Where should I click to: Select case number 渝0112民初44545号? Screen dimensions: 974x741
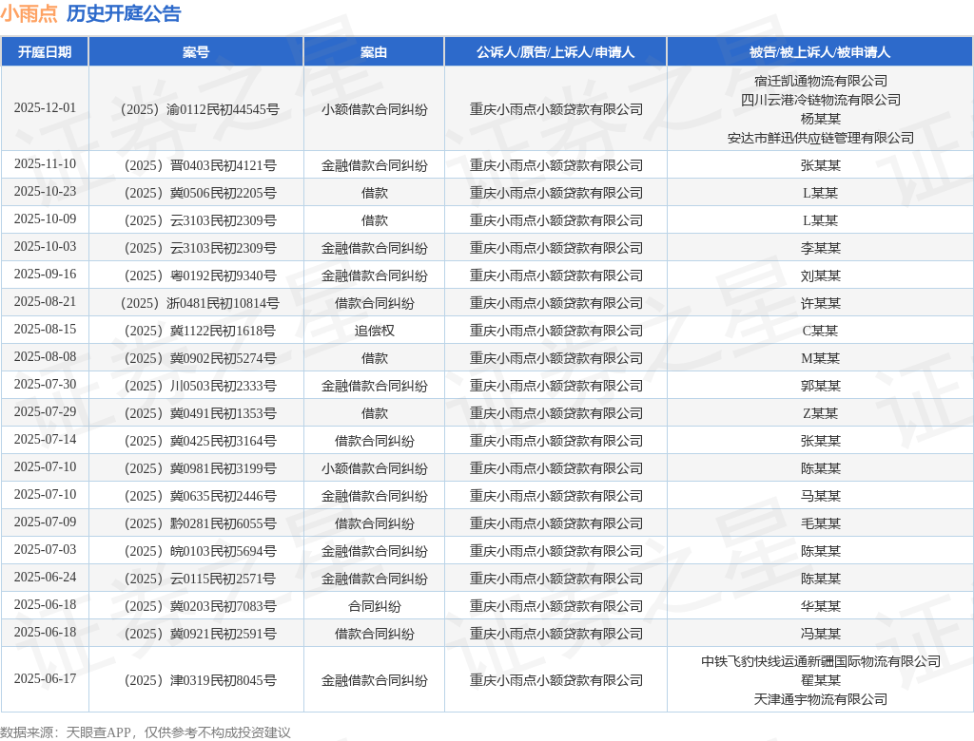point(200,110)
